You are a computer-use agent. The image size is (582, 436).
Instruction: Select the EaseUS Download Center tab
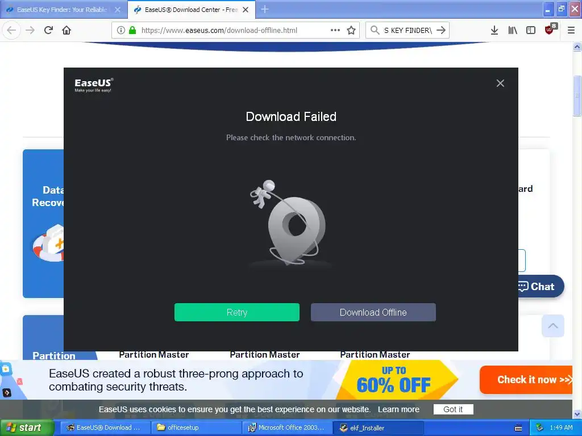coord(191,10)
